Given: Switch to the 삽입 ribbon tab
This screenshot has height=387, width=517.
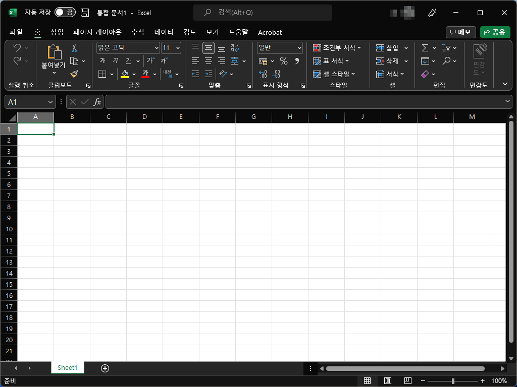Looking at the screenshot, I should coord(57,32).
